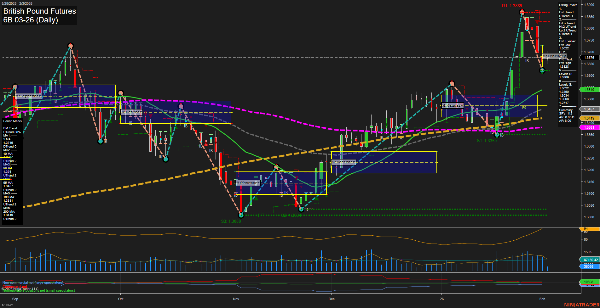
Task: Click the © 2026 NinjaTrader, LLC text
Action: tap(20, 288)
